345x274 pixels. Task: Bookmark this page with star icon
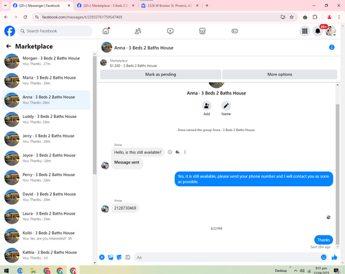click(x=292, y=17)
